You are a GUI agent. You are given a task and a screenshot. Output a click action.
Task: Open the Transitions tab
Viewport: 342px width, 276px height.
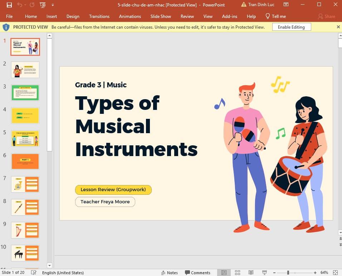[99, 16]
